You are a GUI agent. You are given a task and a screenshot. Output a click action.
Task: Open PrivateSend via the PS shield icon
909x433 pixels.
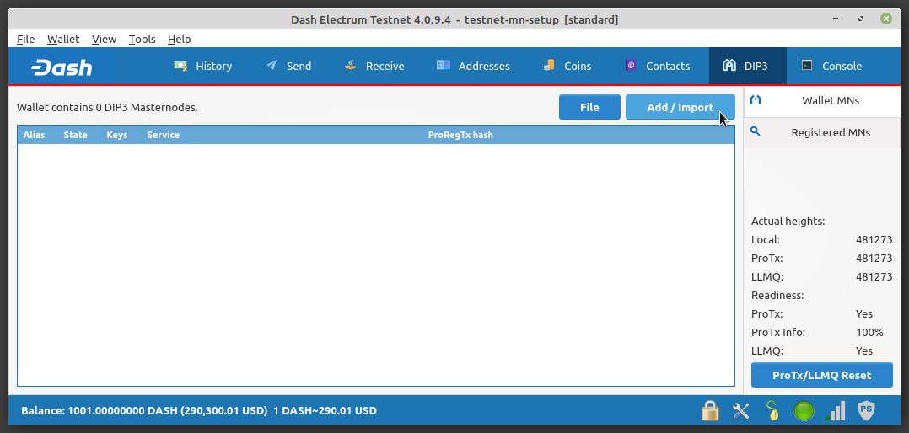point(866,411)
